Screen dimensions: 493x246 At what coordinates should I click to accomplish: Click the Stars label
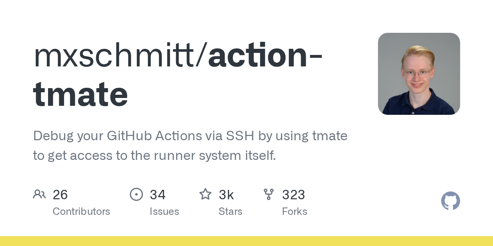(230, 212)
